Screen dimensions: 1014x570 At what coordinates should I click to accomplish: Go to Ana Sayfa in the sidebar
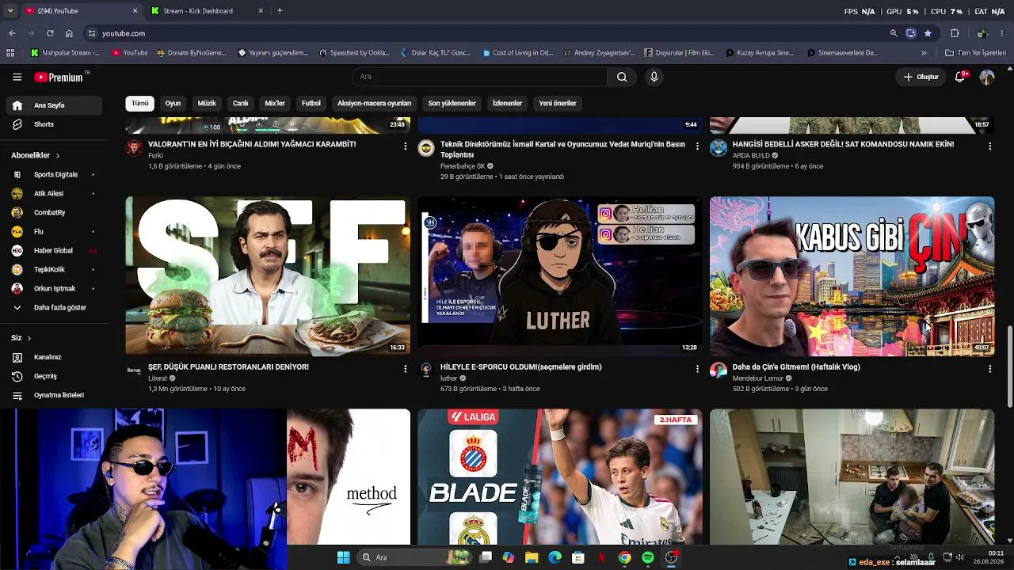(54, 105)
